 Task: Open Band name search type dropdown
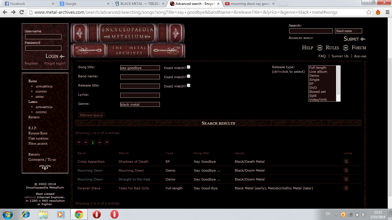[x=348, y=31]
